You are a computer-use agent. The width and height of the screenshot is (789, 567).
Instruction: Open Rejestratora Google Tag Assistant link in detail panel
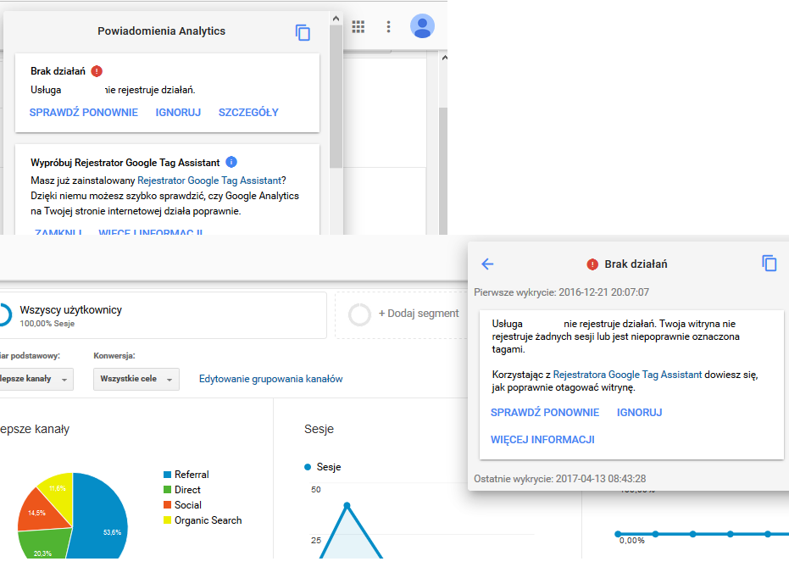pyautogui.click(x=627, y=375)
